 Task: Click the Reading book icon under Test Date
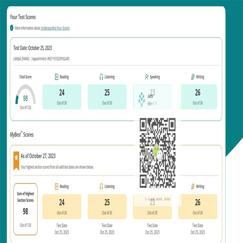pyautogui.click(x=56, y=77)
